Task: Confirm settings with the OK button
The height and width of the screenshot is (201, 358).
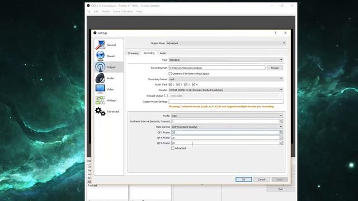Action: pyautogui.click(x=244, y=180)
